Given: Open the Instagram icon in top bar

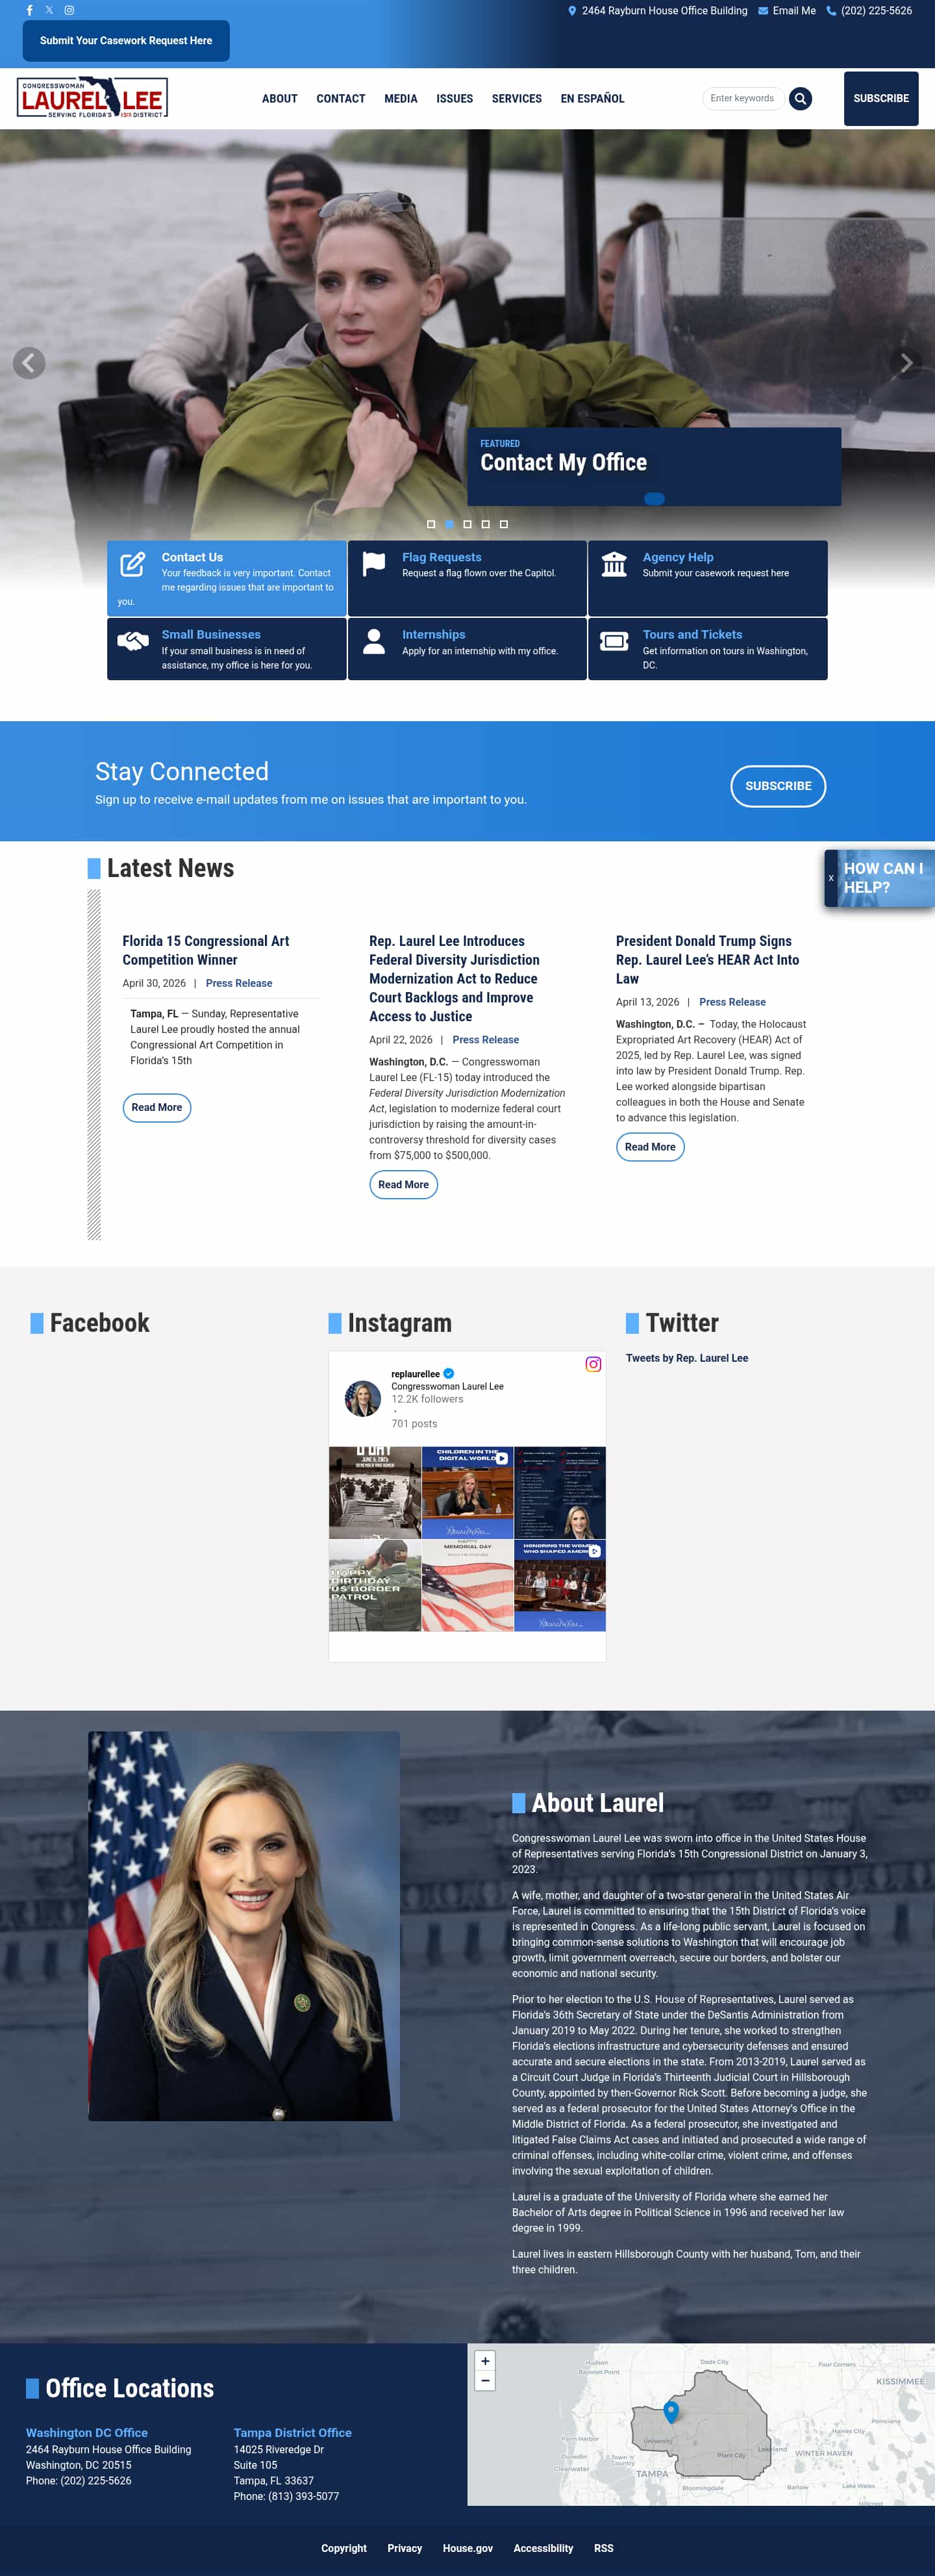Looking at the screenshot, I should pyautogui.click(x=69, y=10).
